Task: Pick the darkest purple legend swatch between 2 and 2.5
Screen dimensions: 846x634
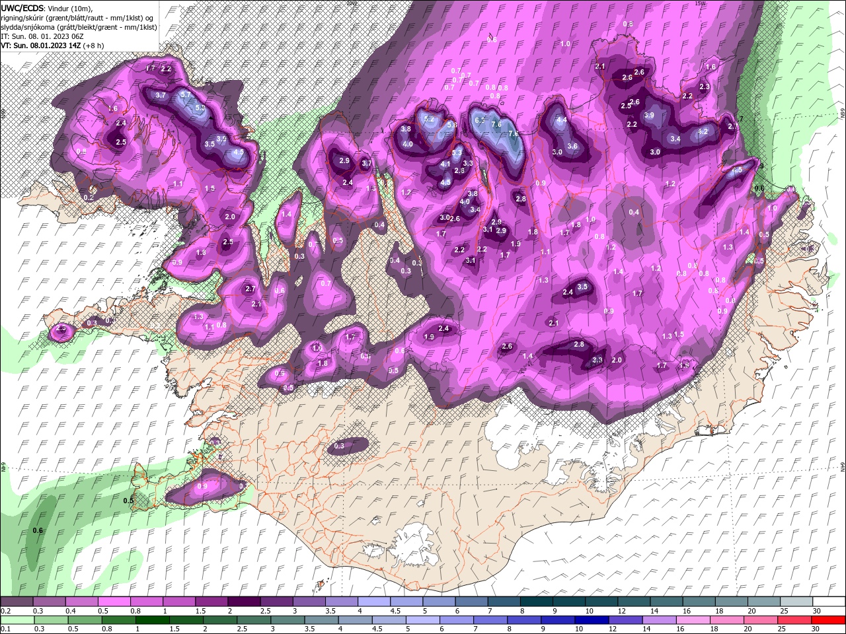Action: [x=243, y=602]
